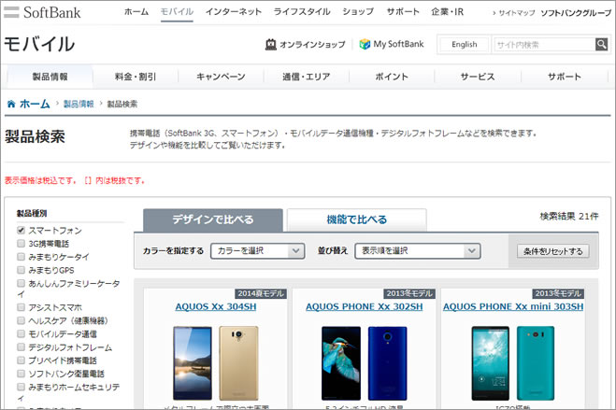616x410 pixels.
Task: Open the カラーを選択 dropdown
Action: tap(258, 250)
